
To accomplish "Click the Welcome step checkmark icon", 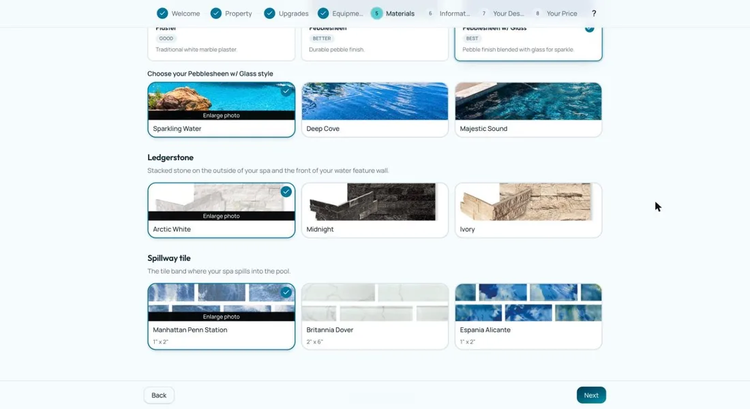I will tap(163, 14).
